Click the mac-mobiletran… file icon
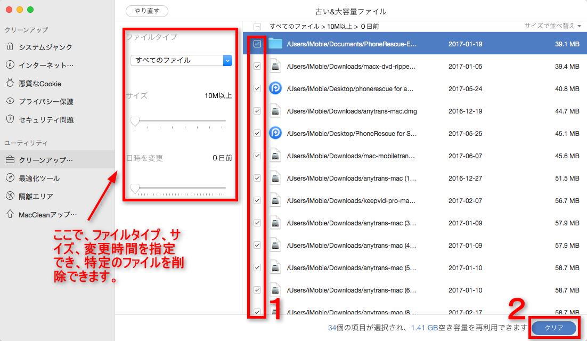The image size is (587, 341). pyautogui.click(x=275, y=156)
